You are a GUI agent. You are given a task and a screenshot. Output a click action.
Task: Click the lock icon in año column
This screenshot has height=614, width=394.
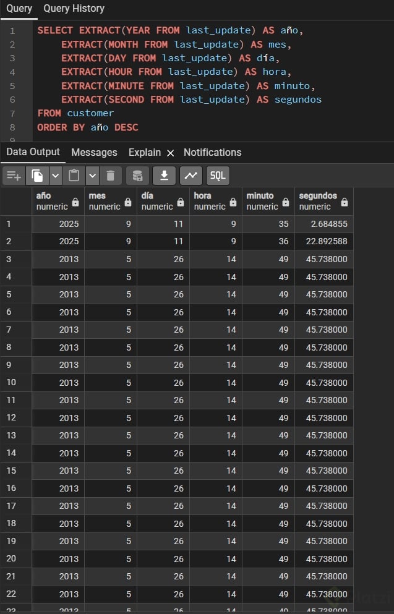pos(75,202)
